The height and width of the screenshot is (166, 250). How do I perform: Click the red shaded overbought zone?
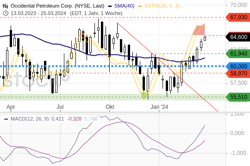coord(199,30)
